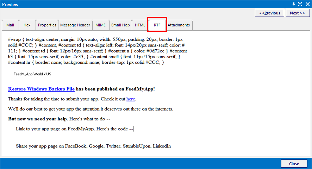Screen dimensions: 312x169
Task: Close the Preview window with X icon
Action: click(307, 4)
